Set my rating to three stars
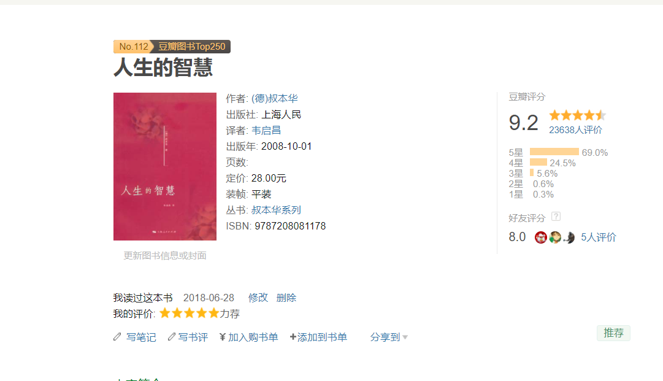Viewport: 663px width, 381px height. (x=190, y=314)
